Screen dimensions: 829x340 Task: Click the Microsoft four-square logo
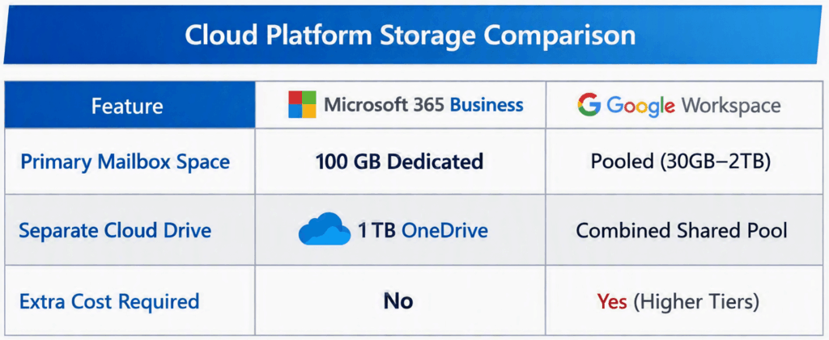coord(303,104)
